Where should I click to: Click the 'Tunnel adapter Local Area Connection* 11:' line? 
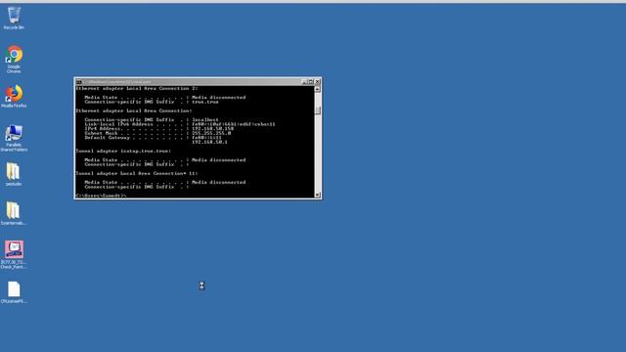click(137, 173)
